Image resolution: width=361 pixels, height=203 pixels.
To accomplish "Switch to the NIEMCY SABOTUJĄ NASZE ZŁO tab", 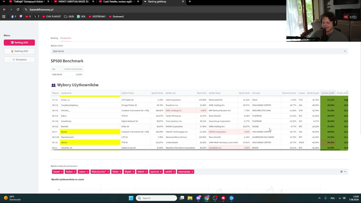I will point(74,2).
